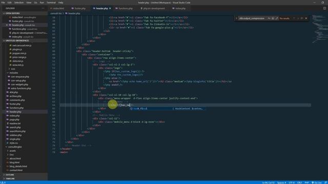
Task: Close the header.php editor tab
Action: (x=110, y=9)
